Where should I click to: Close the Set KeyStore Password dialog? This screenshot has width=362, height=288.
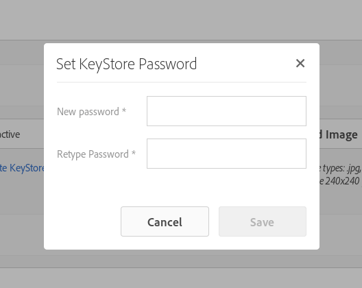point(300,63)
